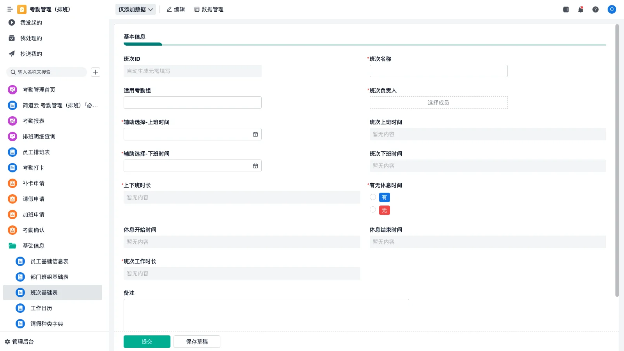Click the user avatar icon
The image size is (624, 351).
tap(612, 9)
